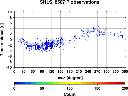Click the dark blue start of the colorbar
Image resolution: width=128 pixels, height=96 pixels.
click(17, 83)
